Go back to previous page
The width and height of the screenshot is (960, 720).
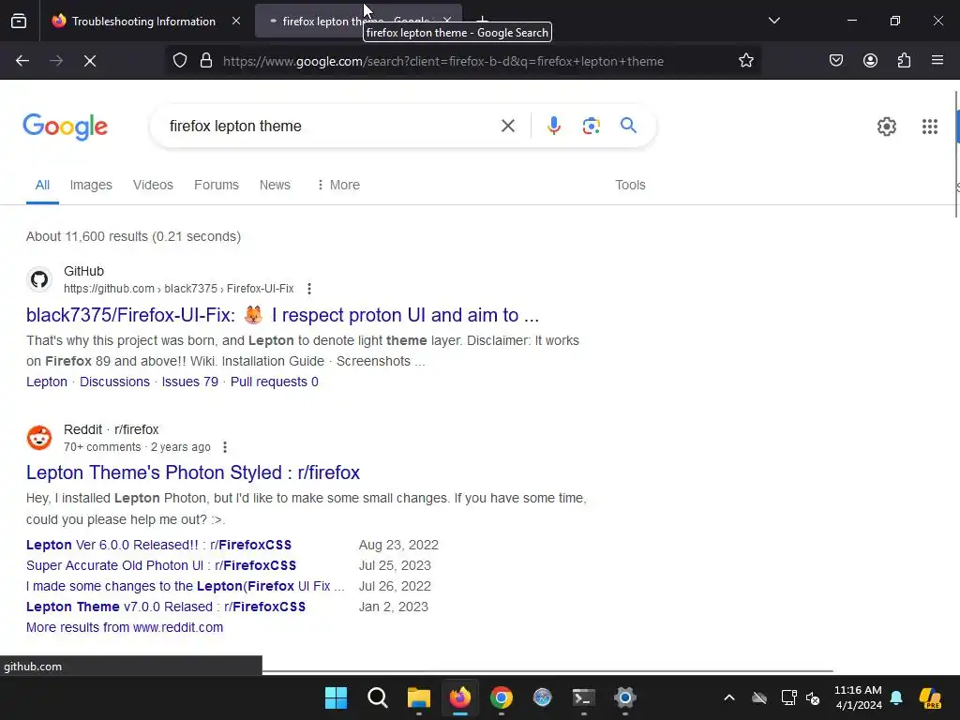pyautogui.click(x=22, y=61)
